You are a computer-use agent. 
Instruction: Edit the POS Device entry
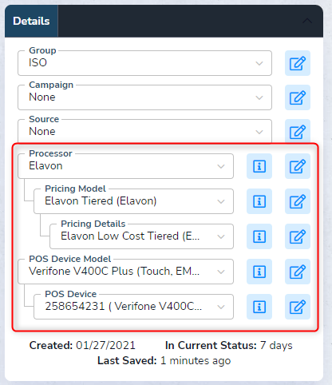[x=298, y=307]
